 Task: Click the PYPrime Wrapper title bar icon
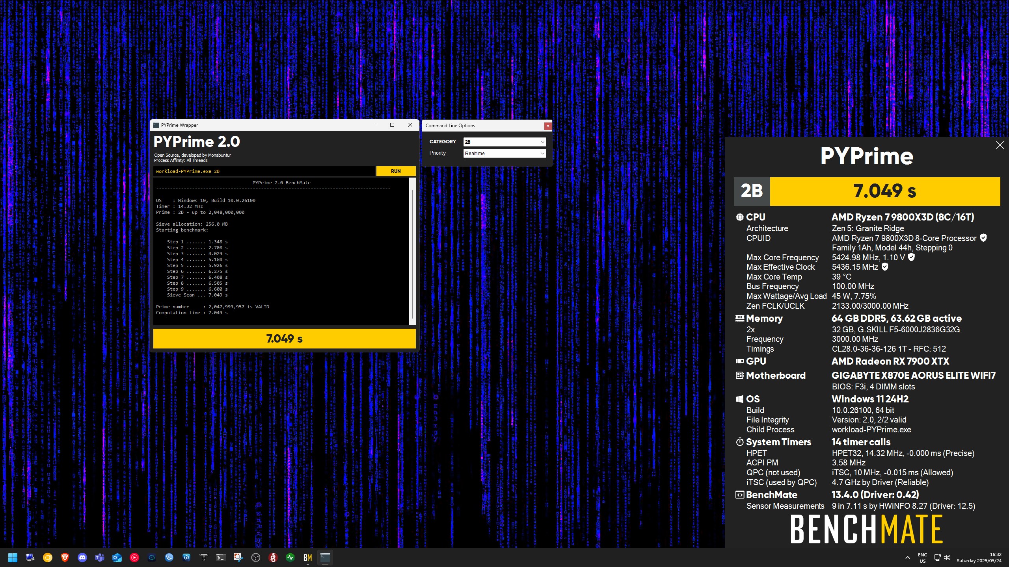(x=156, y=125)
